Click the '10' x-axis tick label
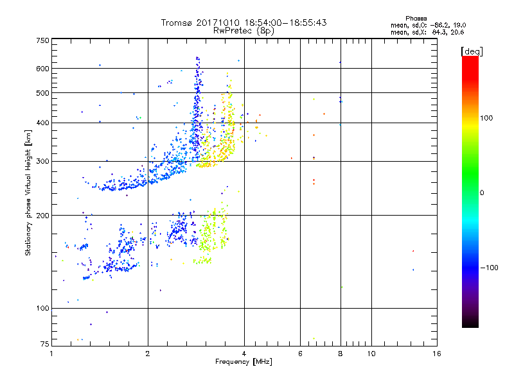The height and width of the screenshot is (385, 514). [x=371, y=354]
